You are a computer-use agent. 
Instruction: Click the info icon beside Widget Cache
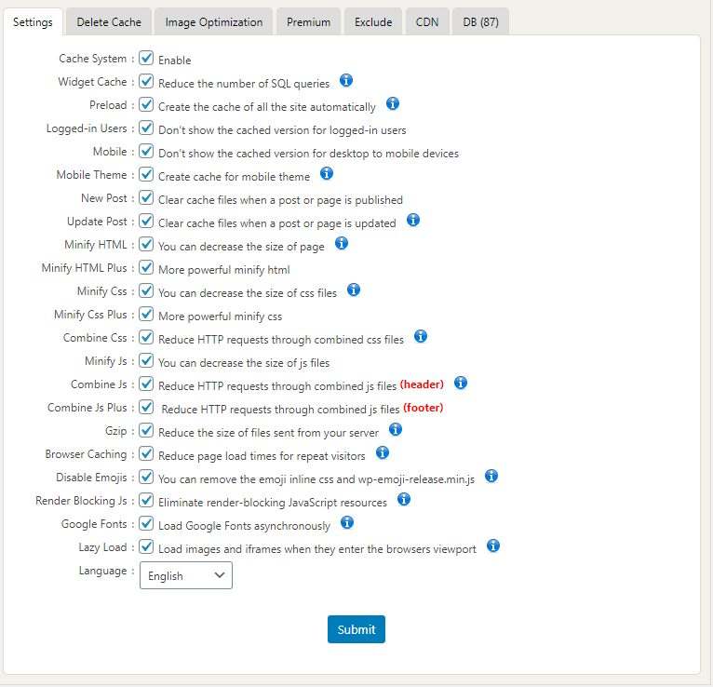click(346, 81)
